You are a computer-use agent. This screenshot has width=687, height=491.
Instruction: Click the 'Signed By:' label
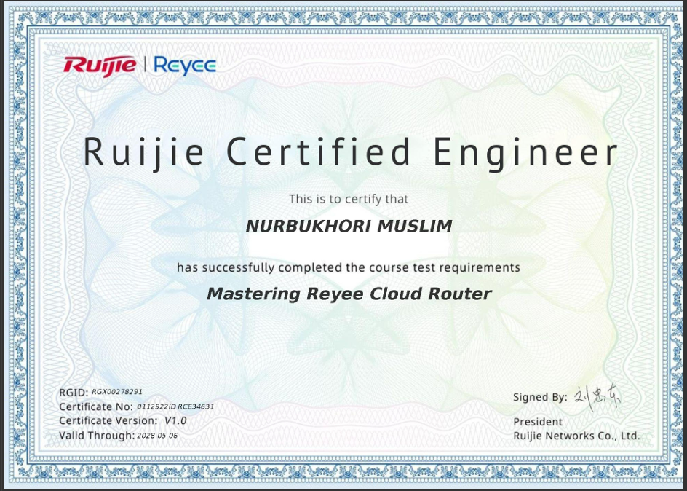click(540, 397)
